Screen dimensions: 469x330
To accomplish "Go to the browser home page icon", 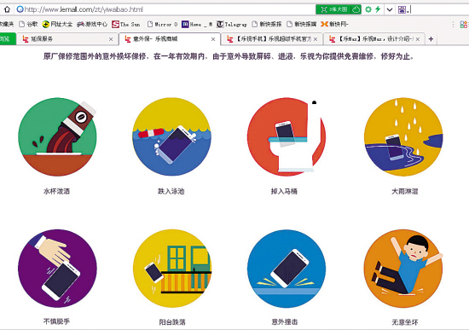I will tap(7, 9).
